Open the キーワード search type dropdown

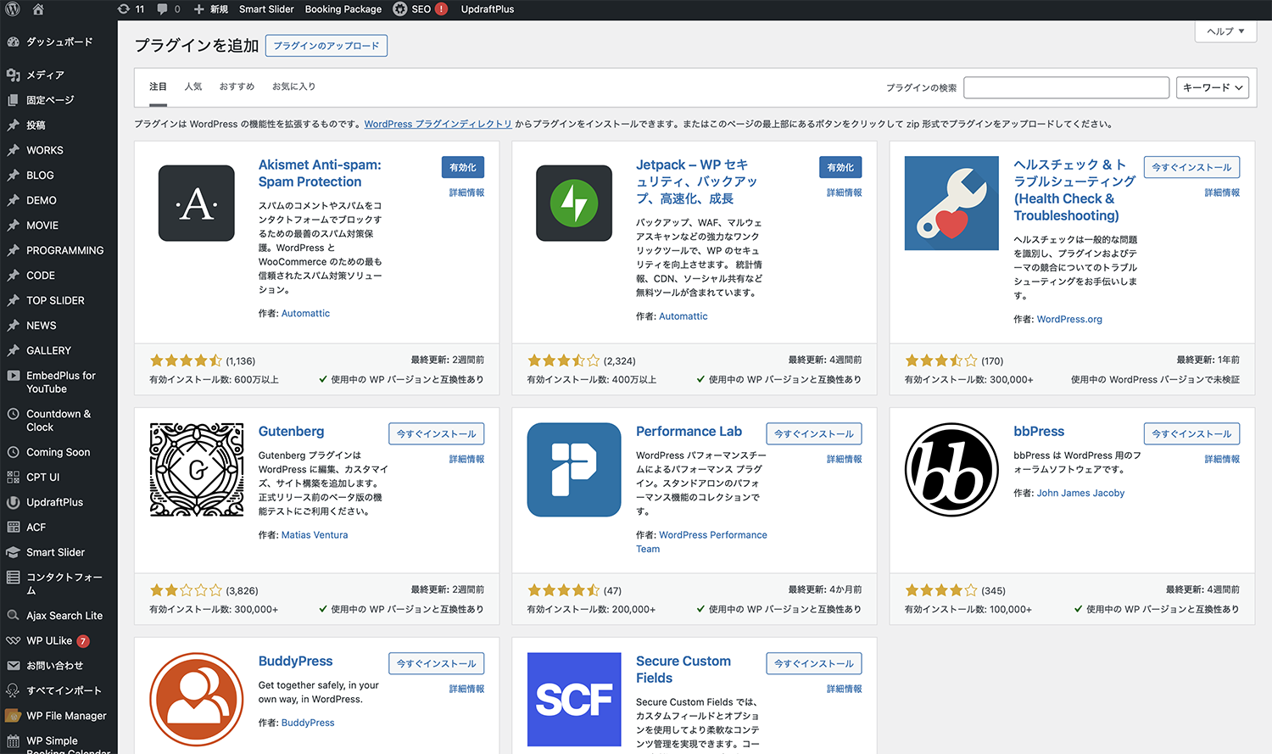(1212, 87)
